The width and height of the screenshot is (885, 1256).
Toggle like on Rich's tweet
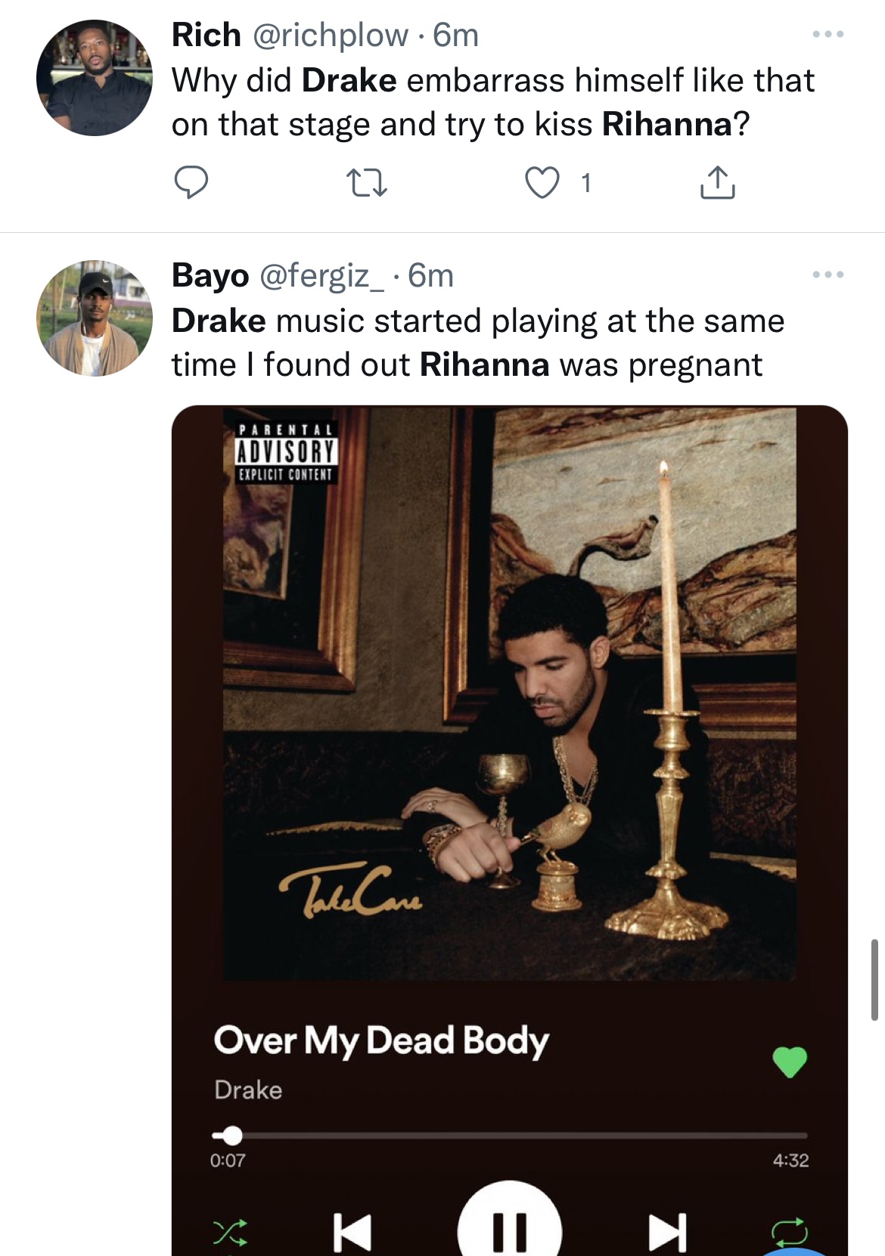click(543, 183)
